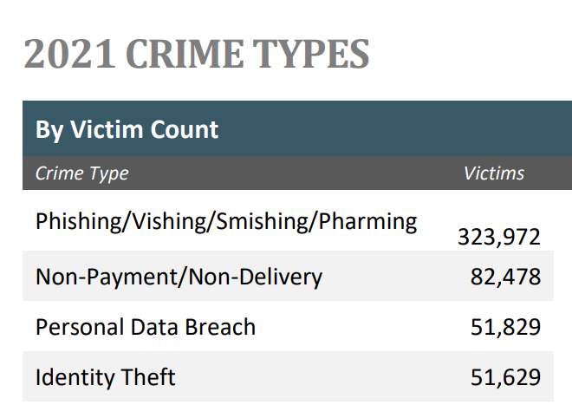Click the word "Breach" in the third row
The height and width of the screenshot is (418, 572).
click(219, 328)
